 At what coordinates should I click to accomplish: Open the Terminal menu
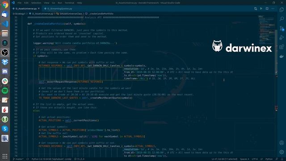click(x=70, y=3)
